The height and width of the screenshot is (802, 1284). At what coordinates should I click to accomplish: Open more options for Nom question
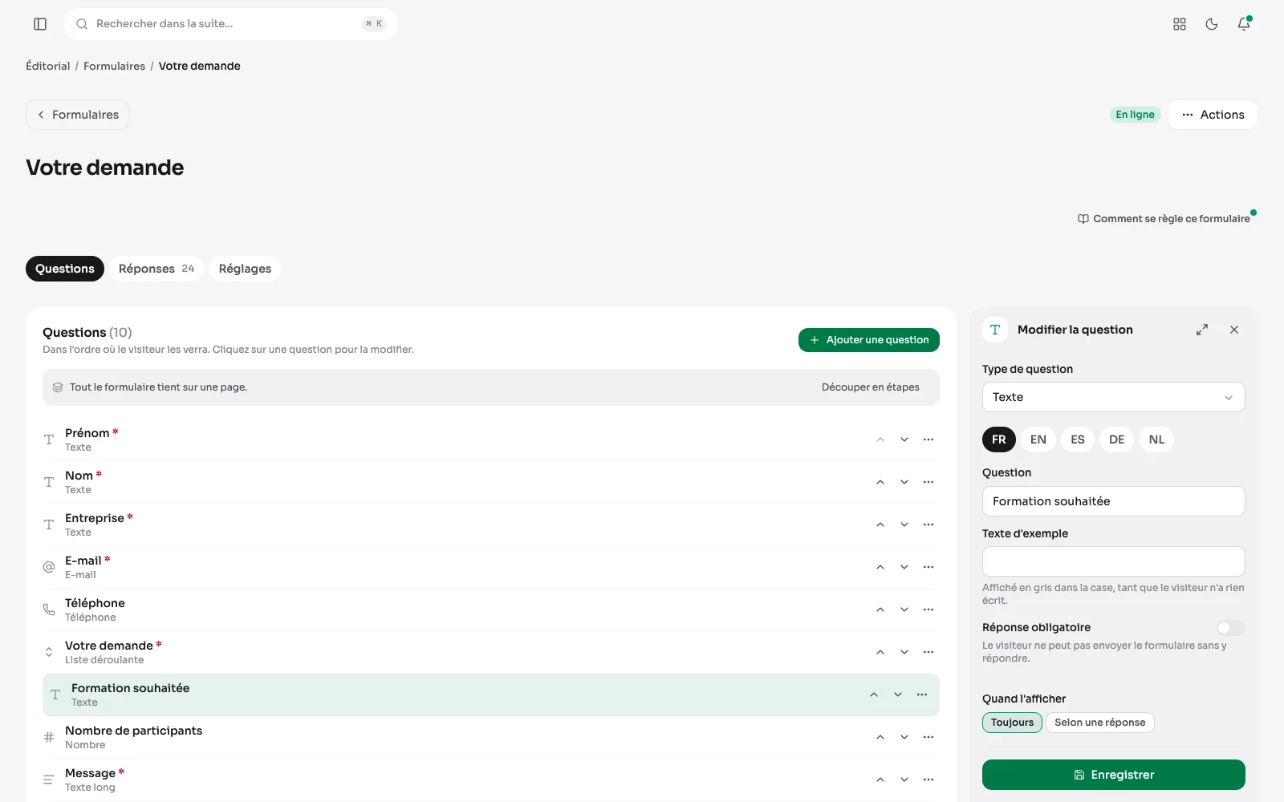[x=928, y=482]
